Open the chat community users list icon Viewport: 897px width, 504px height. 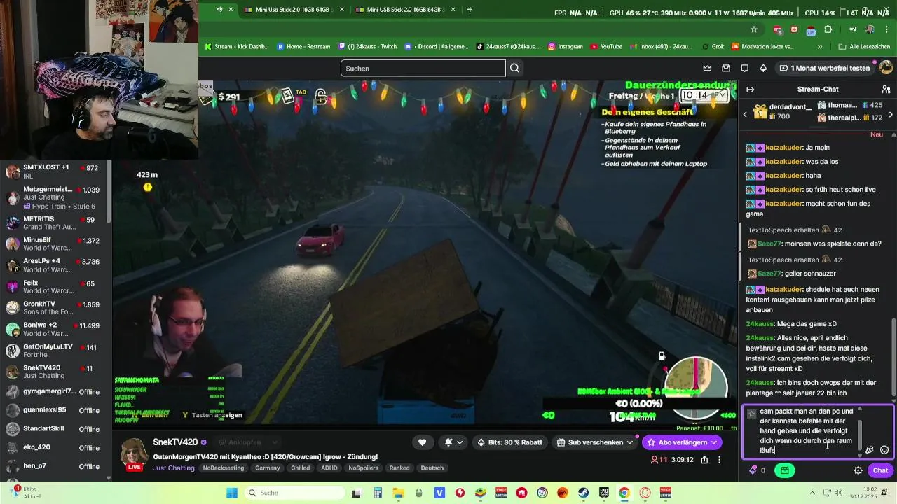pos(886,89)
